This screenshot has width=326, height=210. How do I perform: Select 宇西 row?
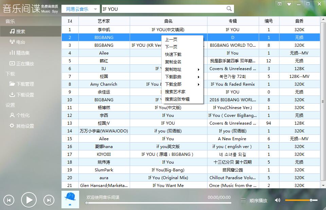191,115
